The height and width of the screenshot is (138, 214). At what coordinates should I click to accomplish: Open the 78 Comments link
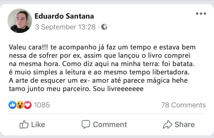click(183, 105)
